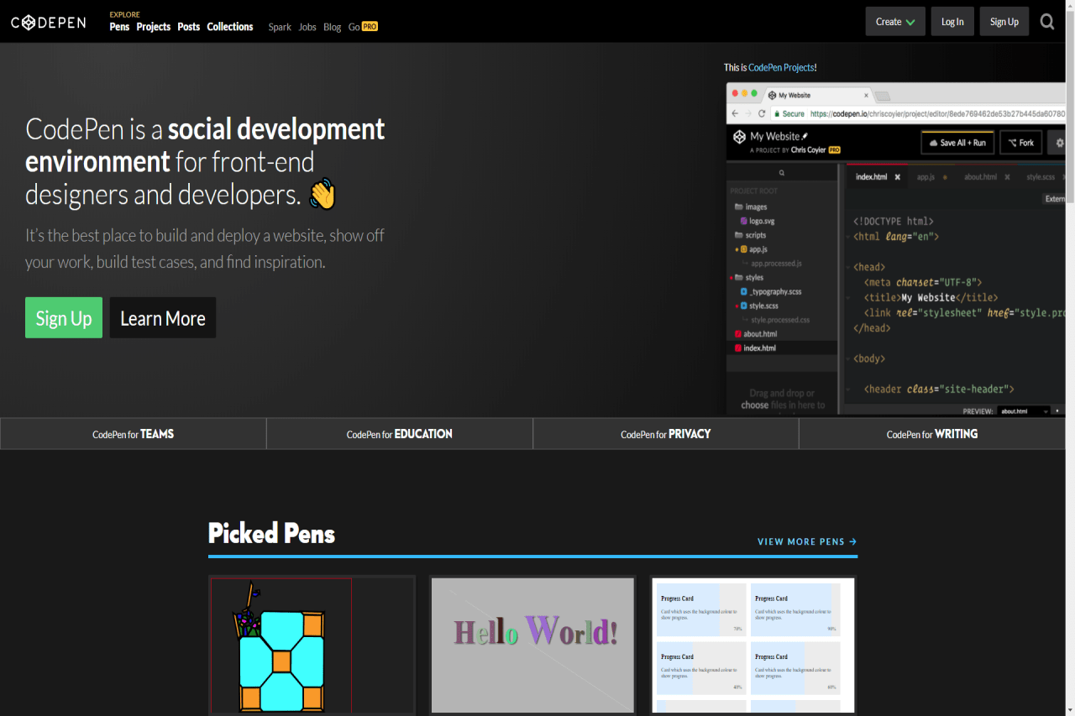Click the scripts folder in project tree

[749, 235]
